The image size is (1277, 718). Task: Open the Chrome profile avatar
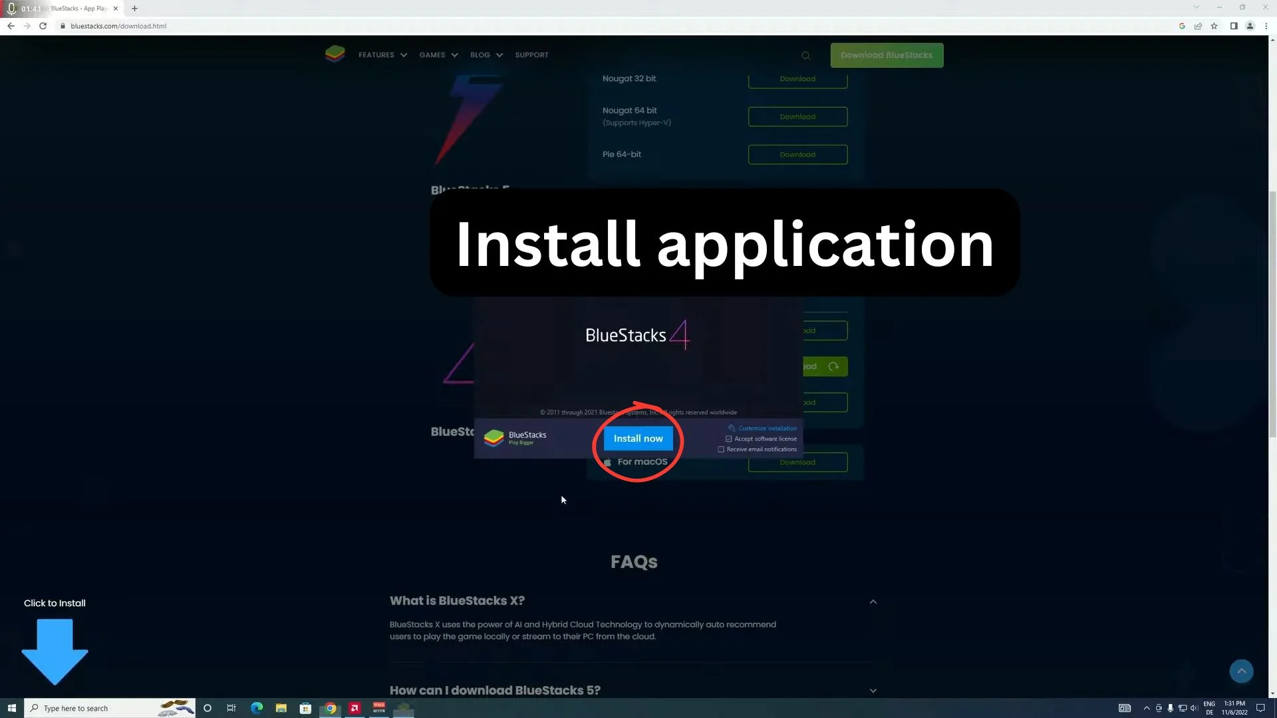pos(1250,26)
